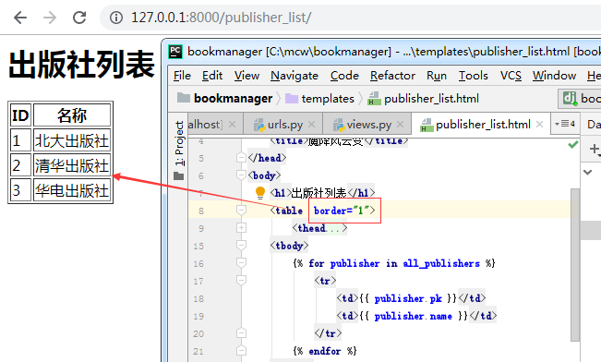
Task: Open the Navigate menu
Action: click(x=294, y=76)
